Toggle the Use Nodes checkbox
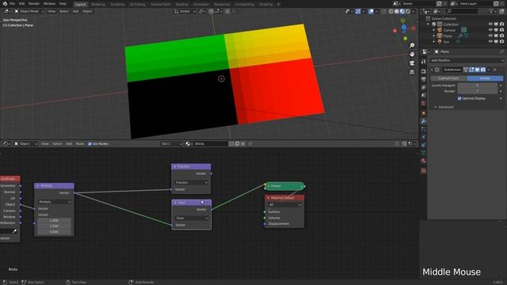This screenshot has width=507, height=285. tap(90, 144)
